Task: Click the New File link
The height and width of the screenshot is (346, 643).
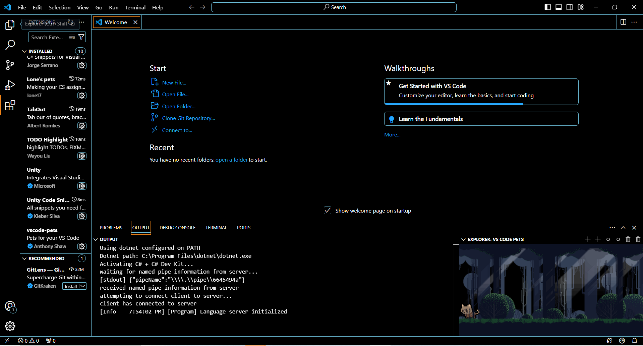Action: click(174, 82)
